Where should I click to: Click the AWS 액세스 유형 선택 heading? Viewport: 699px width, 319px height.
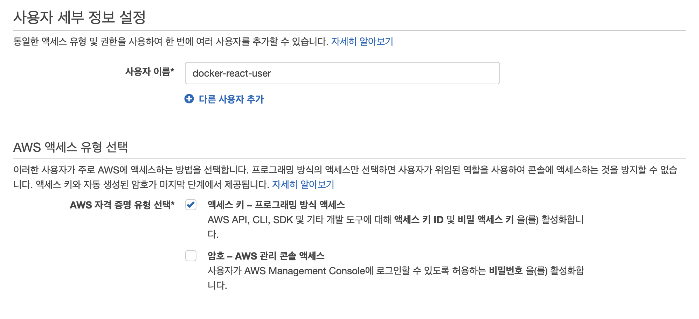[70, 147]
